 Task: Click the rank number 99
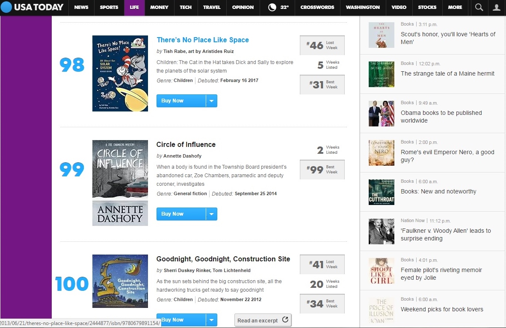point(72,170)
